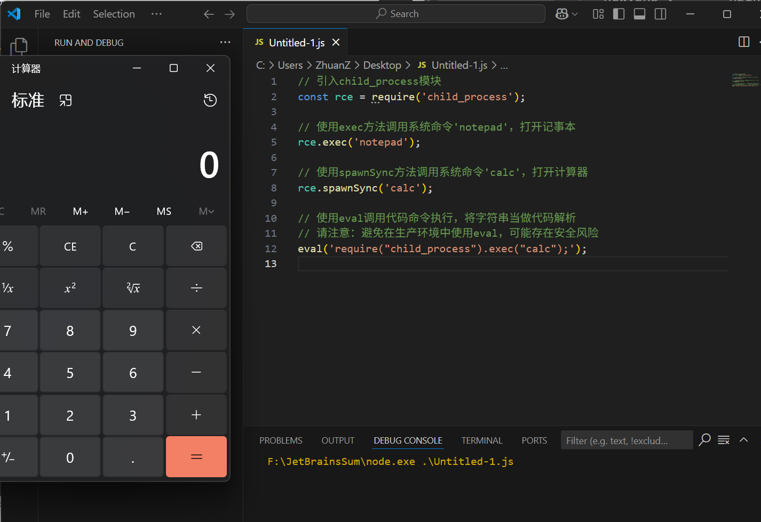Click the backspace icon in Calculator
Image resolution: width=761 pixels, height=522 pixels.
pos(196,246)
